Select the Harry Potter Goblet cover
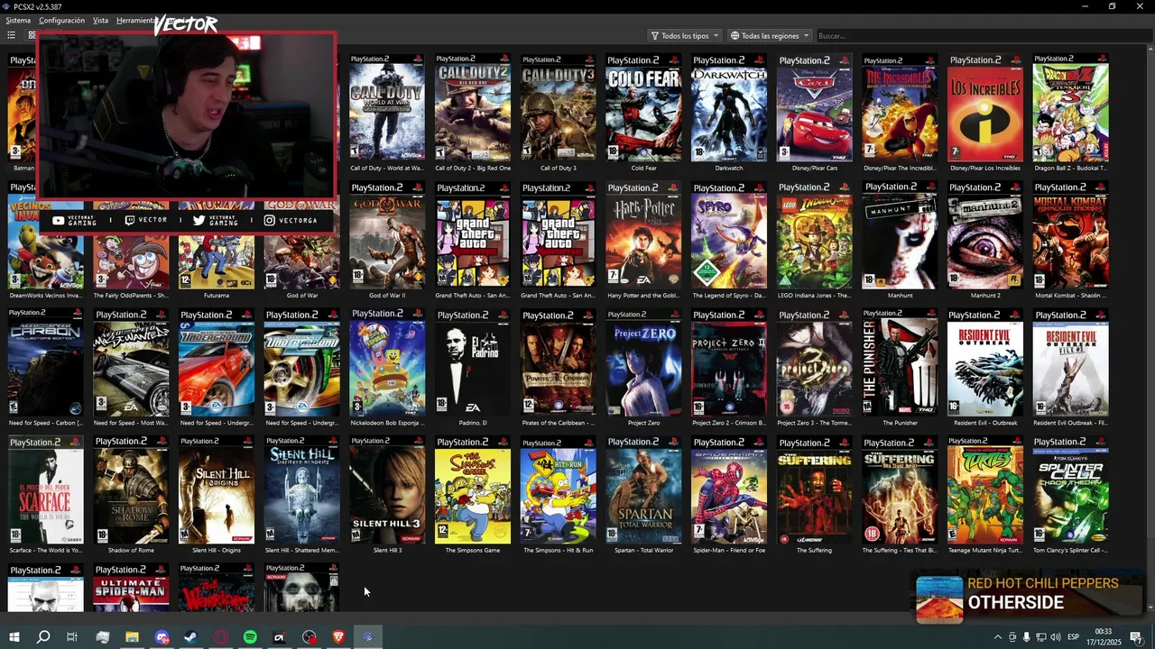The width and height of the screenshot is (1155, 649). coord(643,236)
